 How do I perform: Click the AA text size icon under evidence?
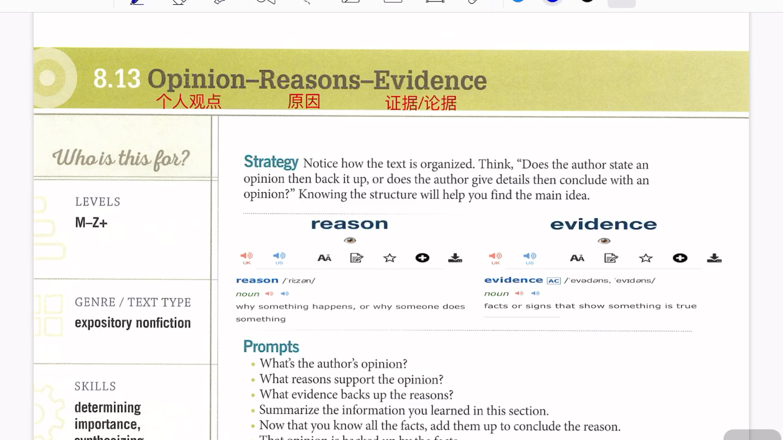[577, 258]
